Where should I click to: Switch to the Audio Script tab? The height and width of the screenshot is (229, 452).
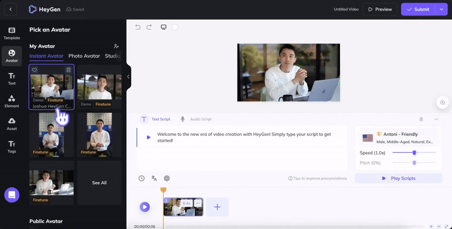(x=196, y=120)
